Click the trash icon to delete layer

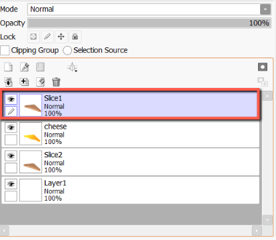(56, 82)
